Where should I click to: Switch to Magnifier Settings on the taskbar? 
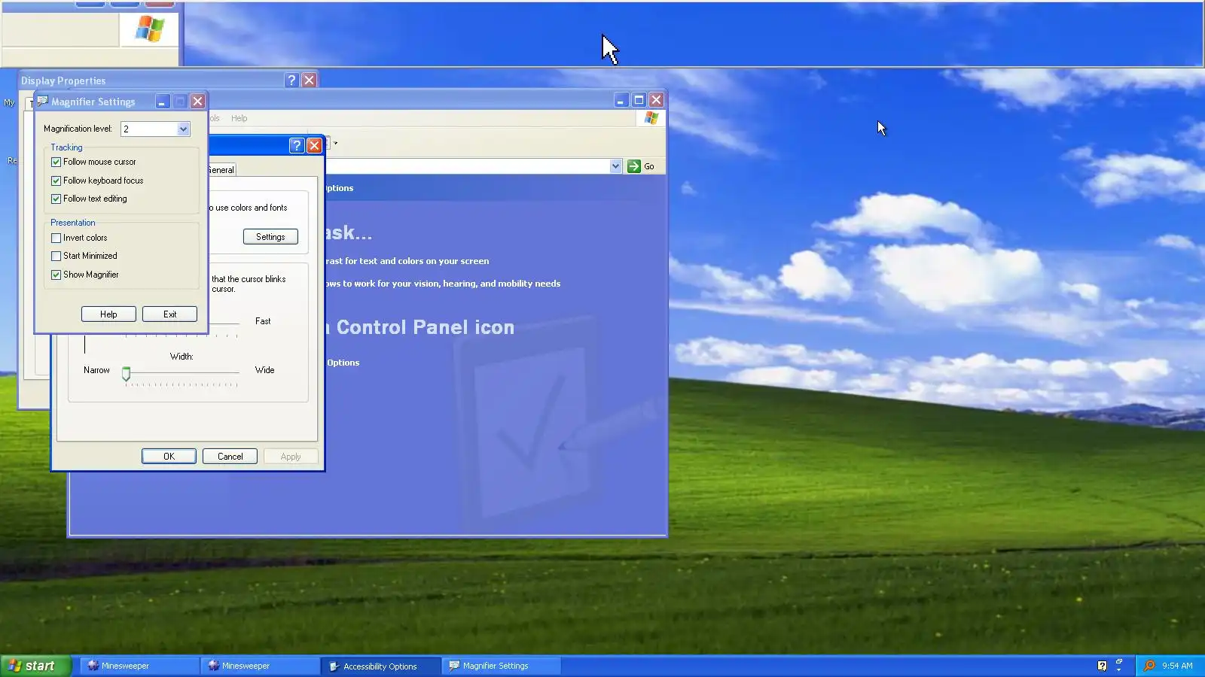tap(501, 666)
